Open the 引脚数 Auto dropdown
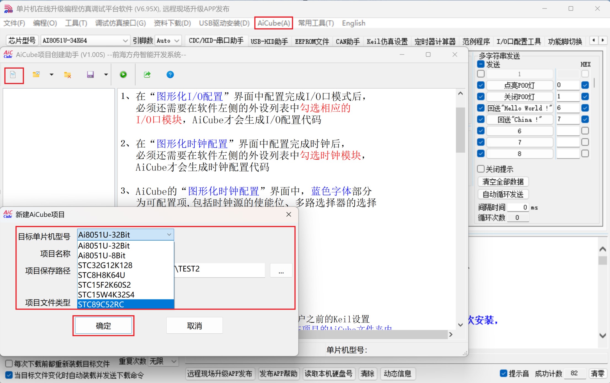Viewport: 610px width, 383px height. (168, 41)
